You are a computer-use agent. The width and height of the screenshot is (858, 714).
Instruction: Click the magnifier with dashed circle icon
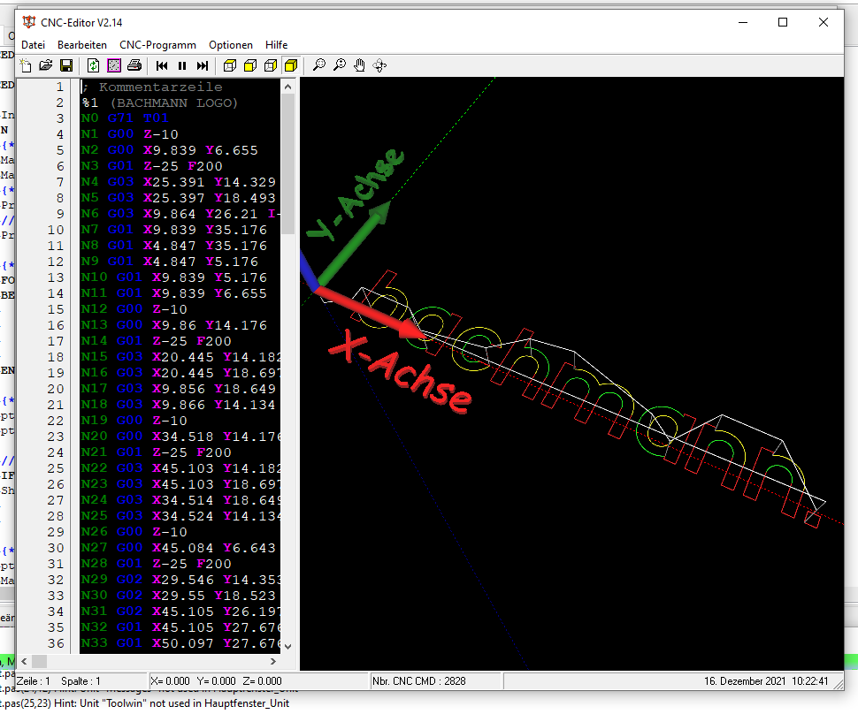click(319, 65)
